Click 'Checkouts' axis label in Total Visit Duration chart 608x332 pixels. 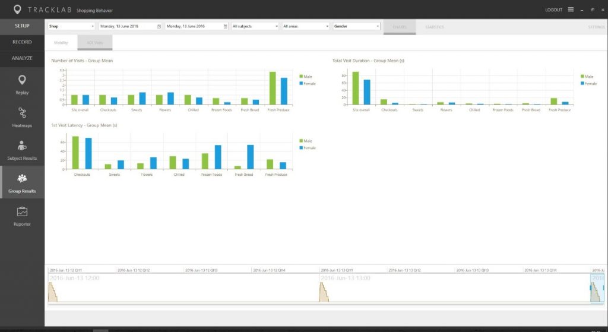pos(389,110)
